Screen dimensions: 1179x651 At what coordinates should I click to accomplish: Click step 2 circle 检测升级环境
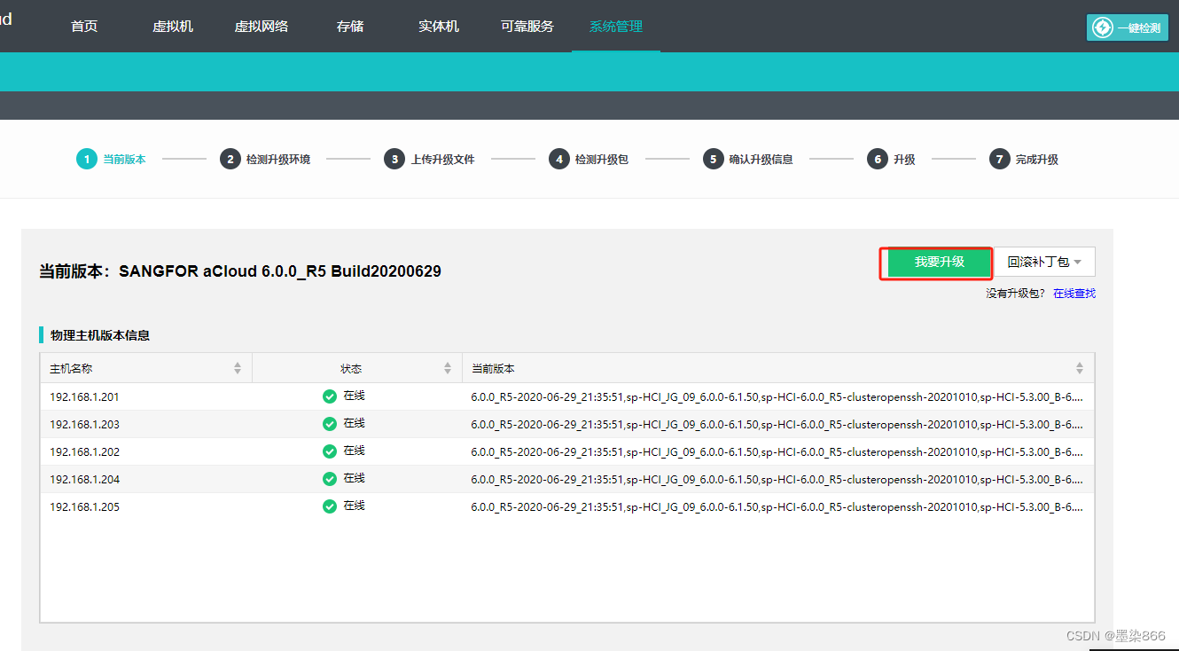coord(230,160)
